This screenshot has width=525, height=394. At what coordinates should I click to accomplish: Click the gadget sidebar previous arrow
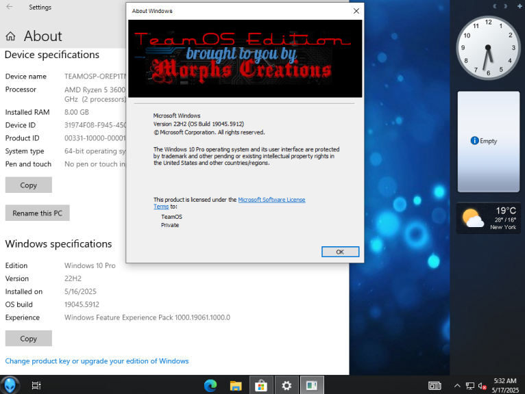[x=495, y=6]
